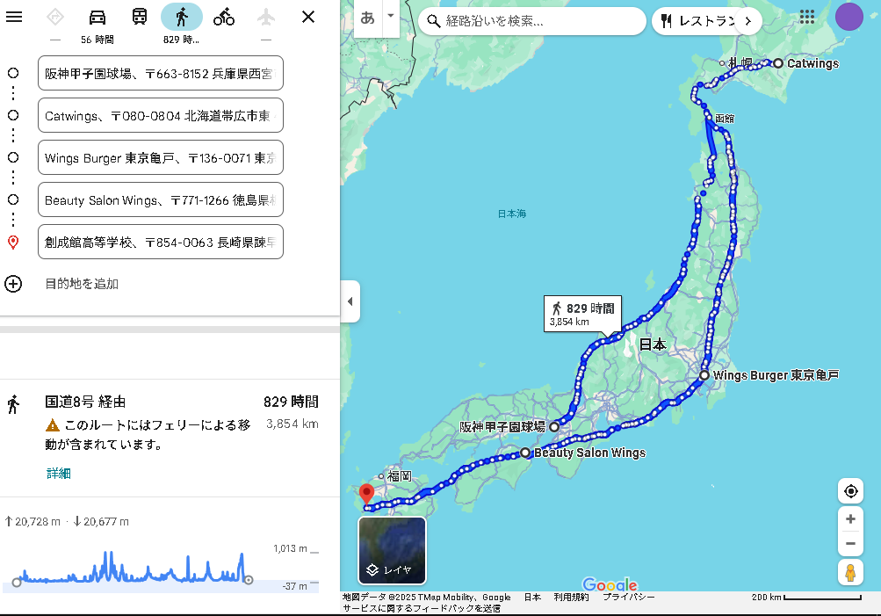
Task: Click the Wings Burger 東京亀戸 map marker
Action: click(704, 375)
